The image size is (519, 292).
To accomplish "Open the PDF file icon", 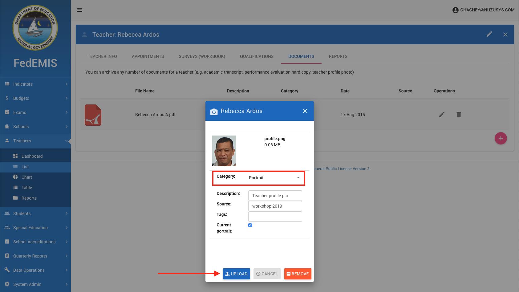I will (x=93, y=115).
